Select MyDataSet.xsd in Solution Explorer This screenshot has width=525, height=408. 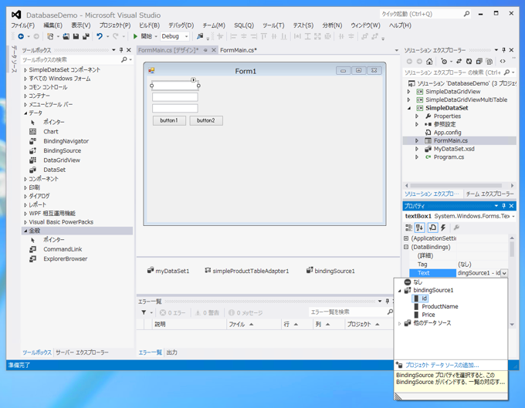point(454,149)
